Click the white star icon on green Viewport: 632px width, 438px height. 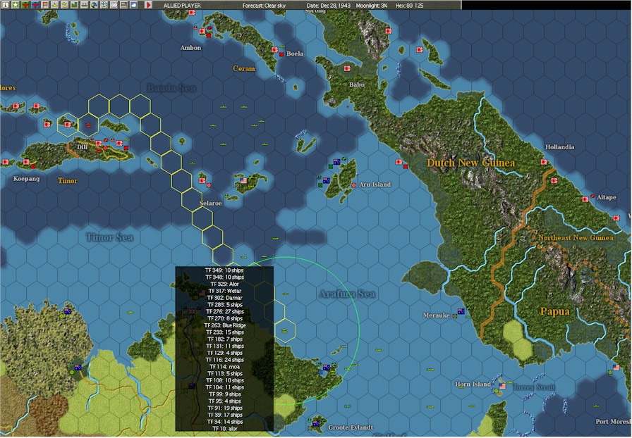click(x=15, y=5)
